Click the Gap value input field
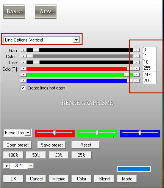The width and height of the screenshot is (164, 188). (x=150, y=50)
